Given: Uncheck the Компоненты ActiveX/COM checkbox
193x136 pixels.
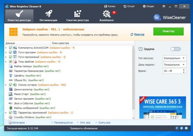Looking at the screenshot, I should [x=11, y=48].
